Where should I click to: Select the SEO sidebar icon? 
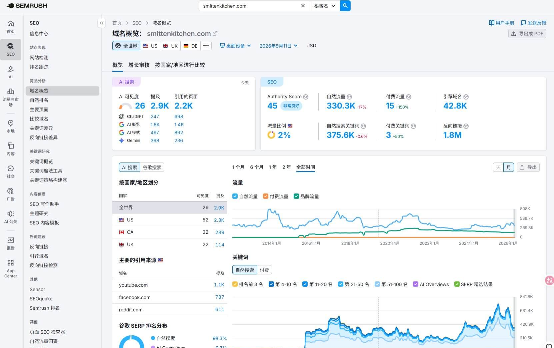(x=11, y=49)
